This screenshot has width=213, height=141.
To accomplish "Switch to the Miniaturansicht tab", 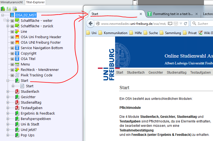I will pos(12,2).
